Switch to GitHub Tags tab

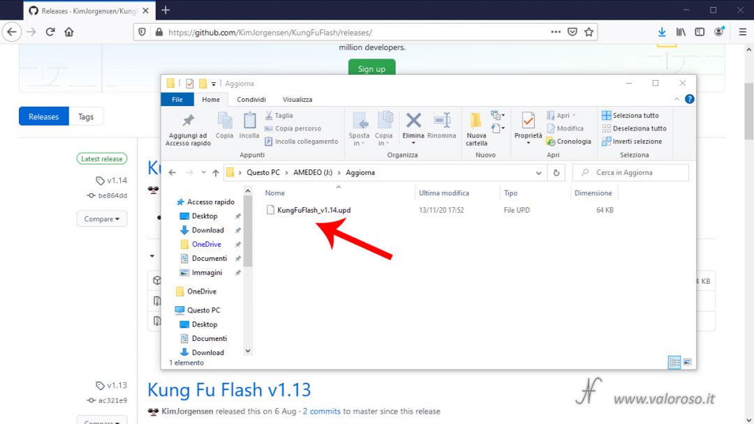point(86,116)
